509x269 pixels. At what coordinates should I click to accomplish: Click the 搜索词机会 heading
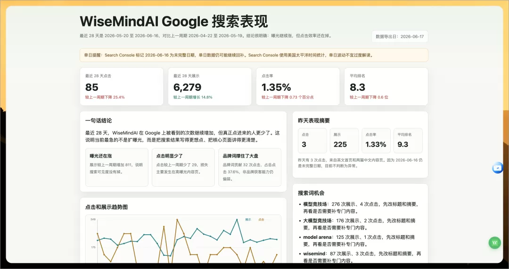311,193
